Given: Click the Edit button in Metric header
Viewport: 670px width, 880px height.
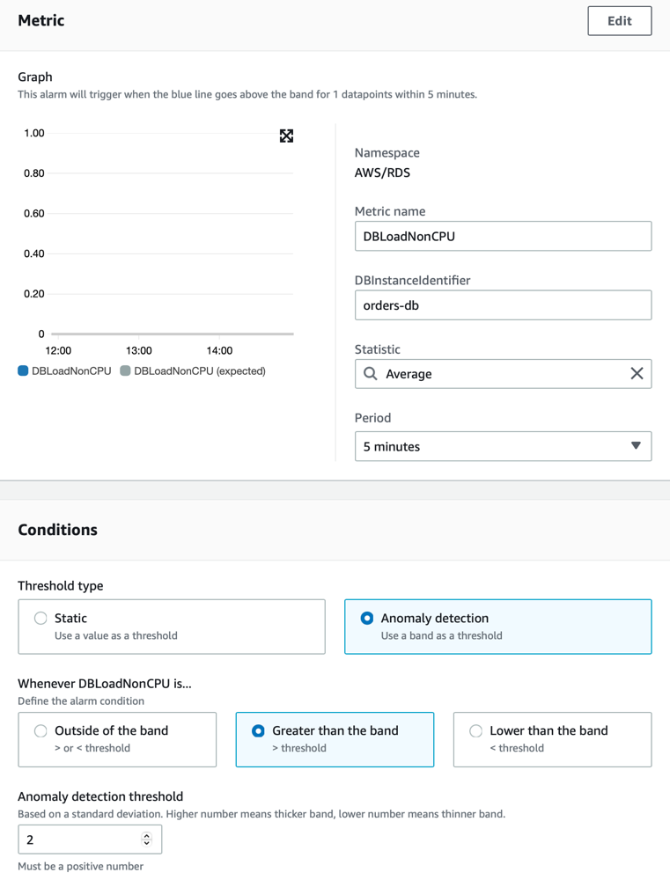Looking at the screenshot, I should (x=619, y=21).
